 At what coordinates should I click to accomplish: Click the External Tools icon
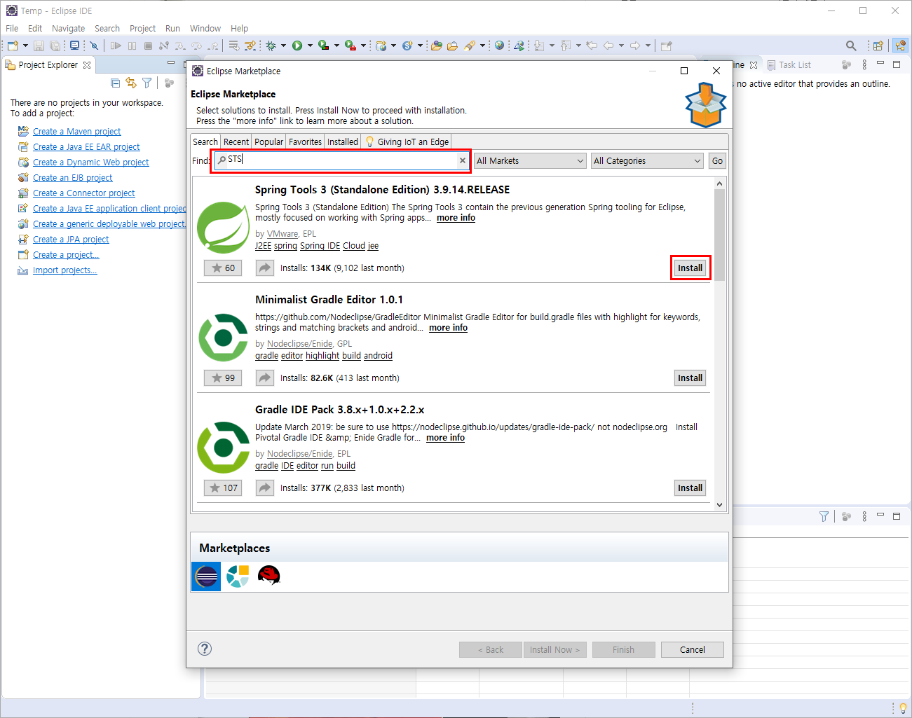[350, 46]
